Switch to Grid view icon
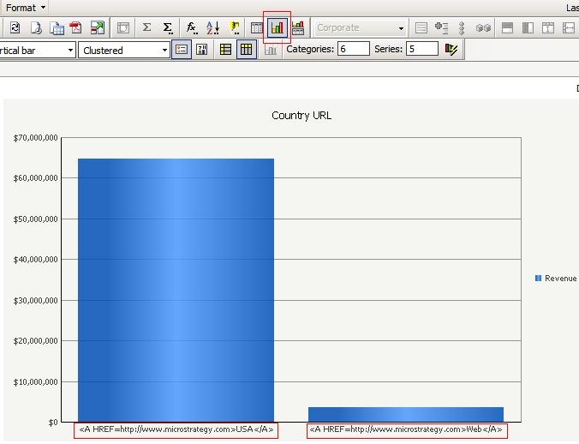The image size is (579, 444). point(256,27)
